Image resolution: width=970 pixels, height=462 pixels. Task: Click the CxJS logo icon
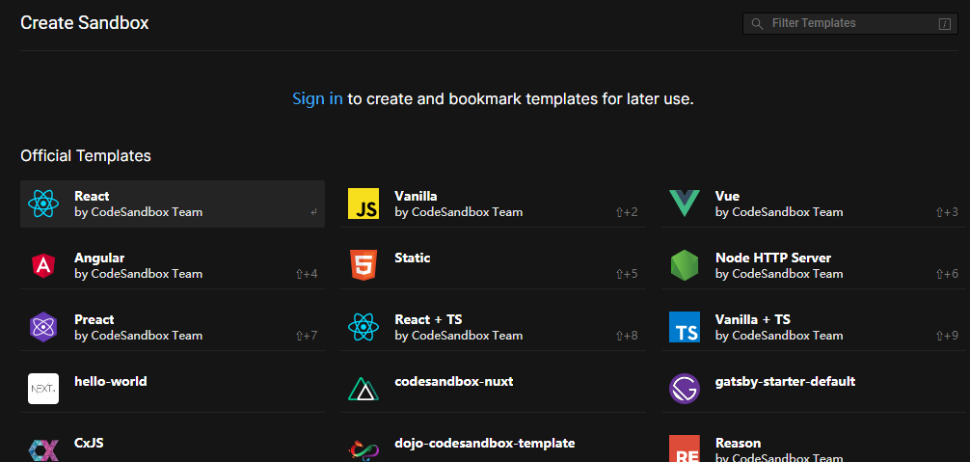tap(43, 450)
